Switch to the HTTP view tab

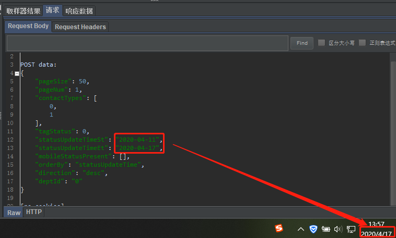point(34,212)
